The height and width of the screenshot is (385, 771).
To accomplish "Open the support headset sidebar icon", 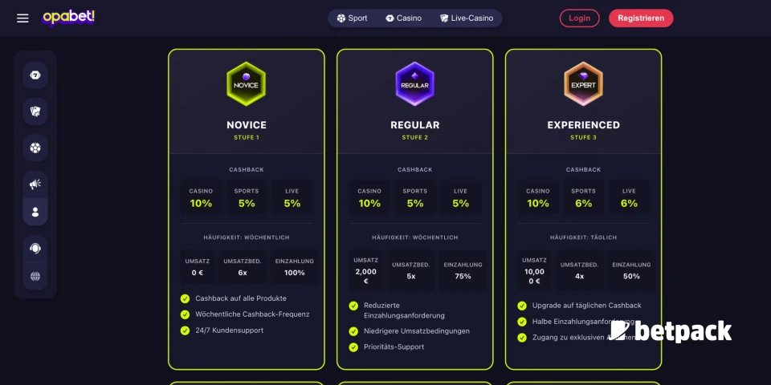I will 35,249.
